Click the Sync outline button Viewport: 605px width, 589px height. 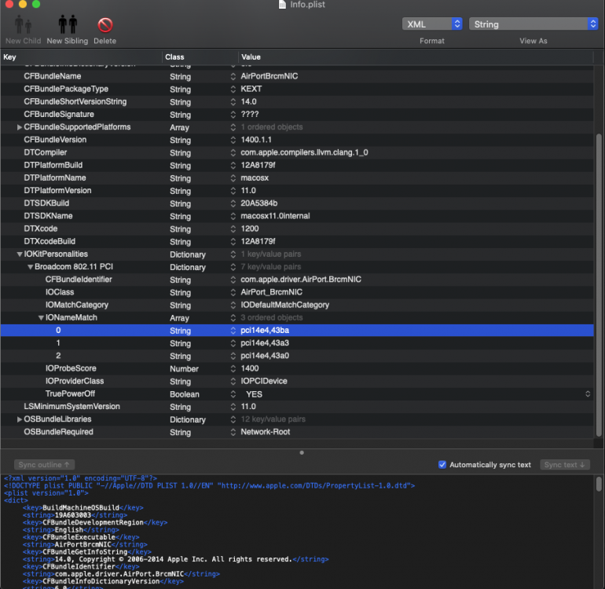[44, 464]
